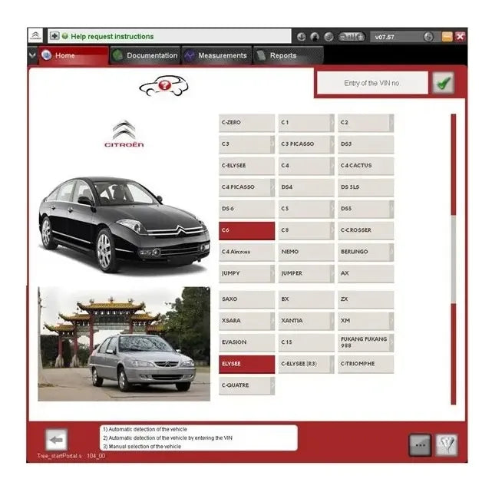Open the tools wrench icon at bottom right
Screen dimensions: 492x492
[447, 444]
